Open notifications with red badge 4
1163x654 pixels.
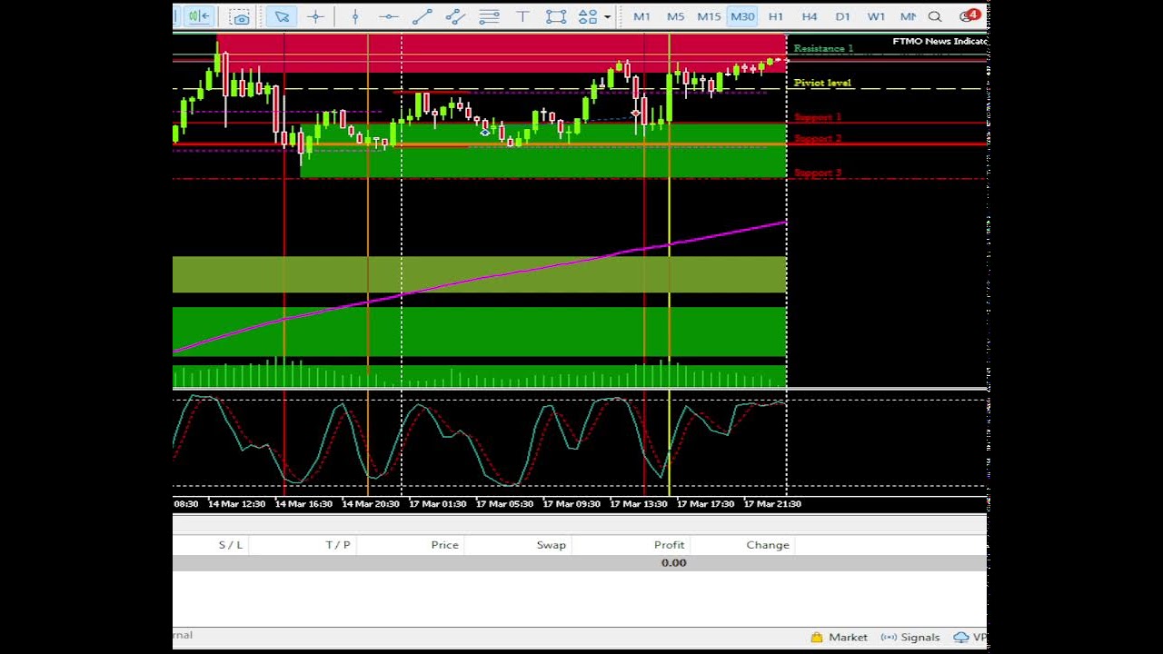coord(969,15)
